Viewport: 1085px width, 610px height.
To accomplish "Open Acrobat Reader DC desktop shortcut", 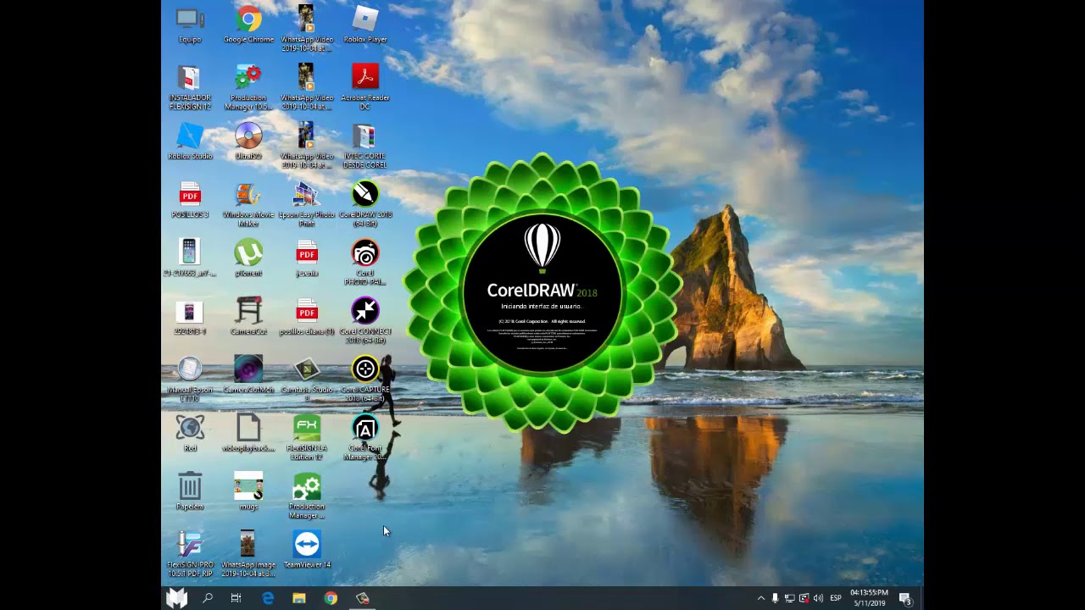I will [365, 87].
